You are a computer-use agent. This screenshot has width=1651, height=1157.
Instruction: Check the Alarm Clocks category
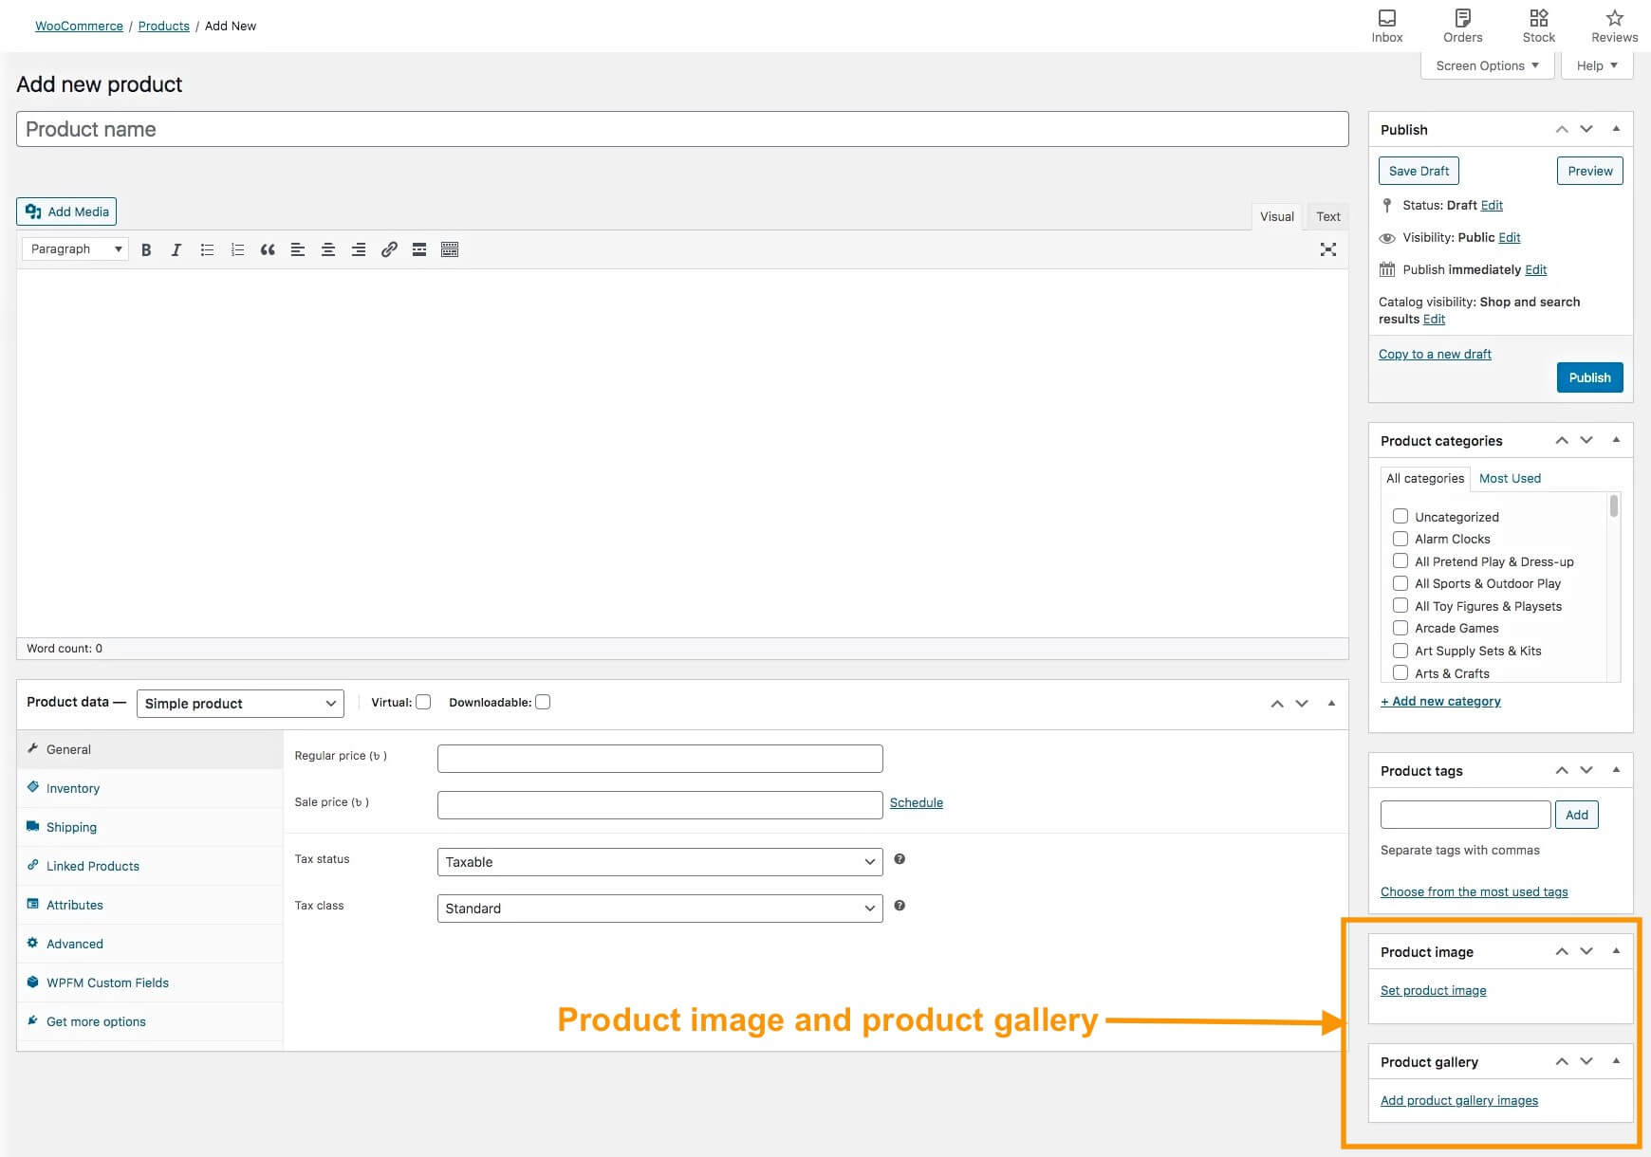tap(1400, 539)
